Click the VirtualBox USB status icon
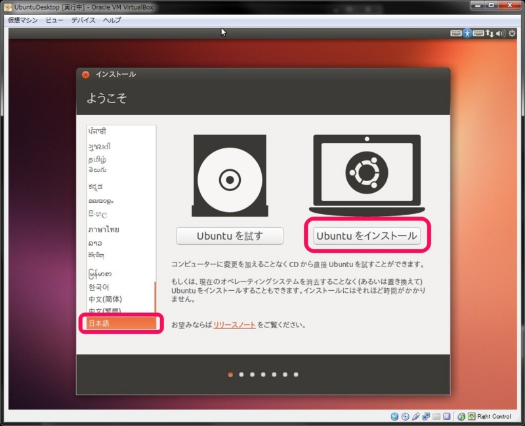This screenshot has height=426, width=525. pos(415,416)
